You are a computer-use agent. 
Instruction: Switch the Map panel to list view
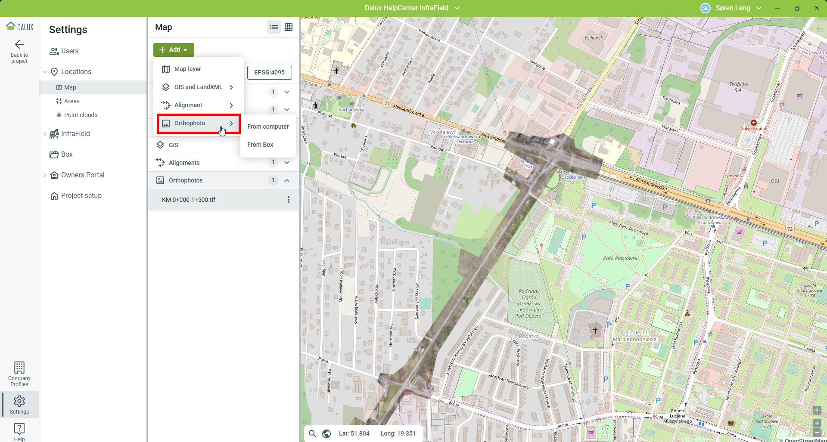tap(274, 27)
